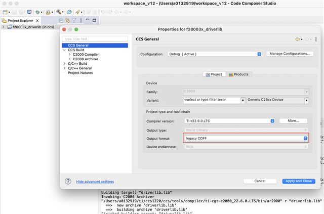This screenshot has width=324, height=214.
Task: Maximize the Project Explorer panel
Action: pyautogui.click(x=94, y=20)
